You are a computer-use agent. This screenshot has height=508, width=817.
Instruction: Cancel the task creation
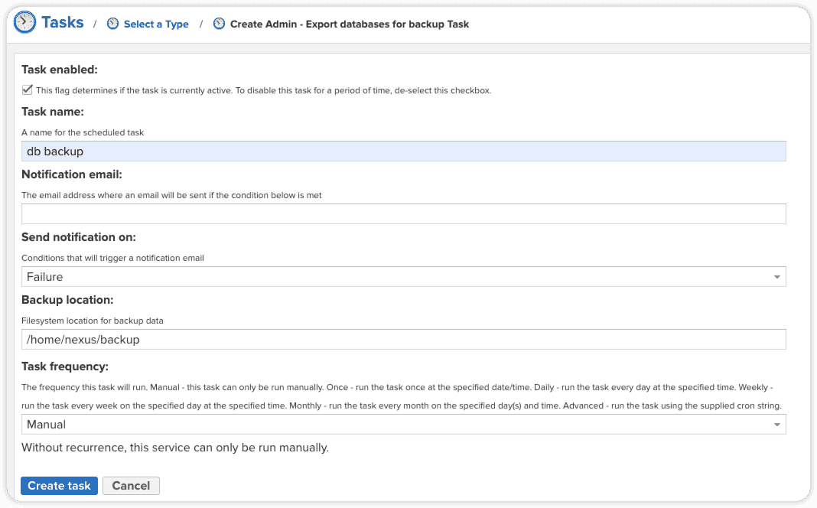[x=131, y=486]
